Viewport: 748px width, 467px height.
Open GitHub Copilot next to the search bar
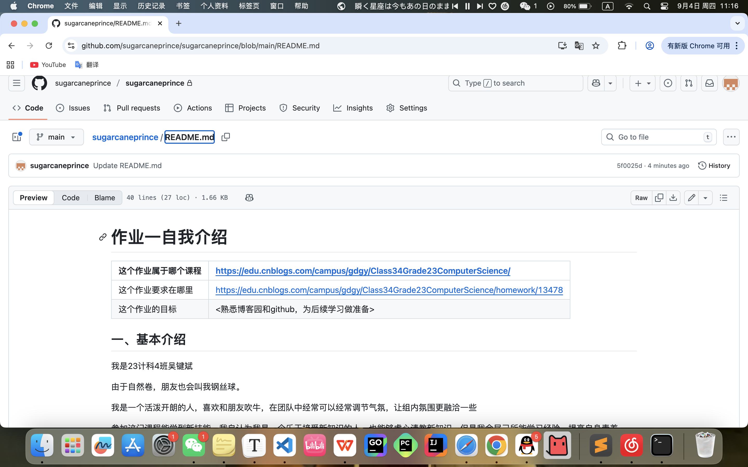pos(596,83)
